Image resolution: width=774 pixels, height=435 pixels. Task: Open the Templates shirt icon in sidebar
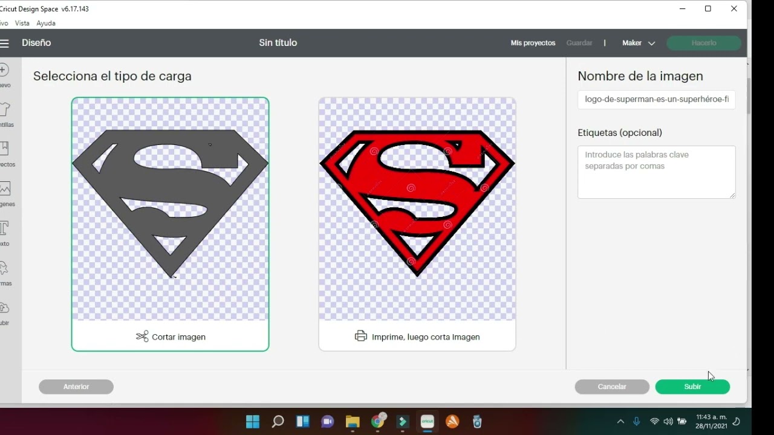pyautogui.click(x=4, y=109)
